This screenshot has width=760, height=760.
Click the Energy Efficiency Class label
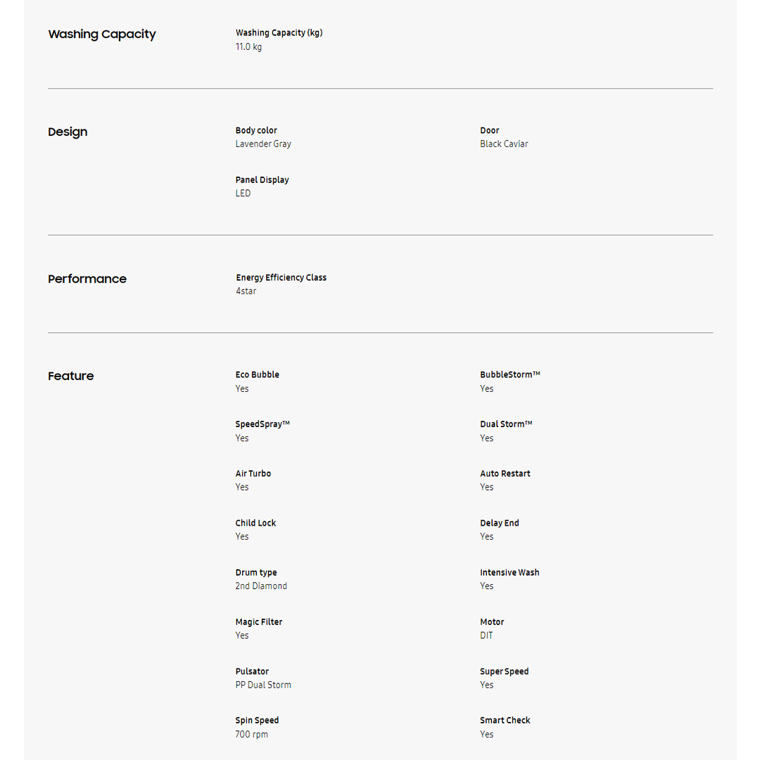(281, 277)
